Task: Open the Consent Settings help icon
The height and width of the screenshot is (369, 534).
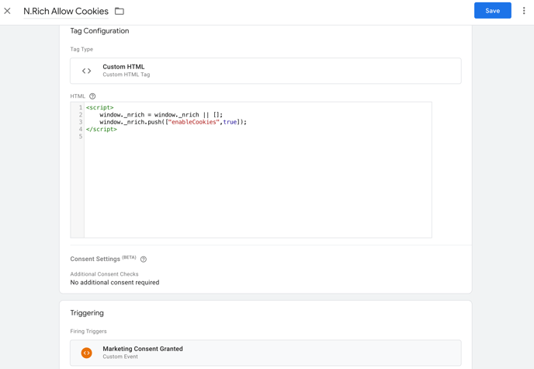Action: tap(144, 259)
